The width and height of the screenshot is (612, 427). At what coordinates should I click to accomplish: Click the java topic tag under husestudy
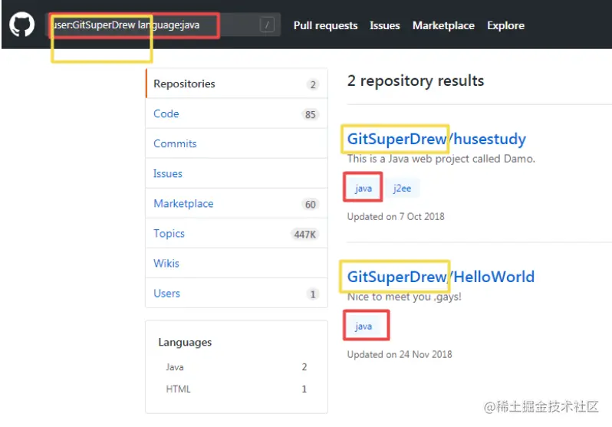364,188
